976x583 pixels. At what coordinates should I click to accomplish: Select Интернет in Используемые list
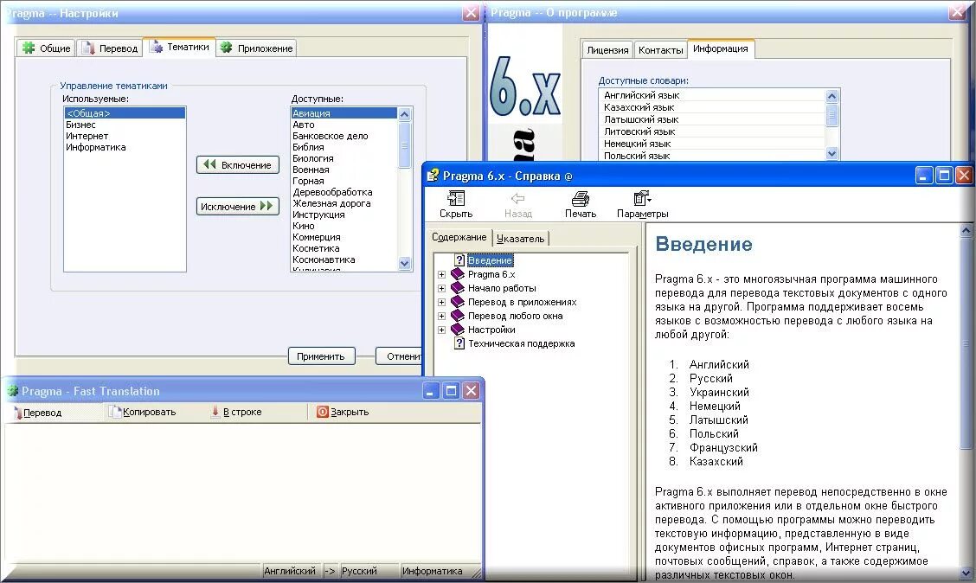pyautogui.click(x=125, y=136)
